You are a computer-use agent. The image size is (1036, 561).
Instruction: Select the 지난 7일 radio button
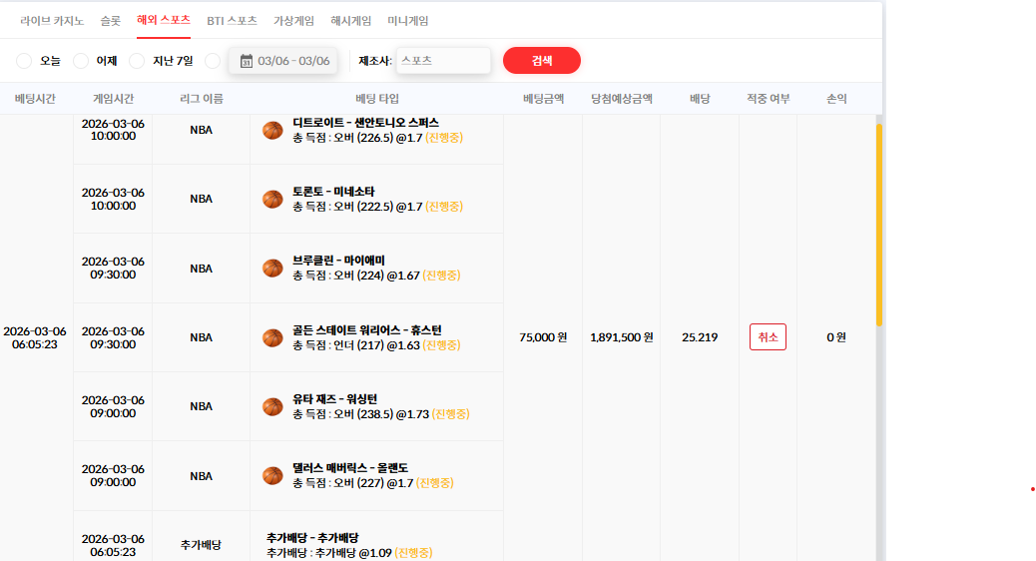[137, 61]
